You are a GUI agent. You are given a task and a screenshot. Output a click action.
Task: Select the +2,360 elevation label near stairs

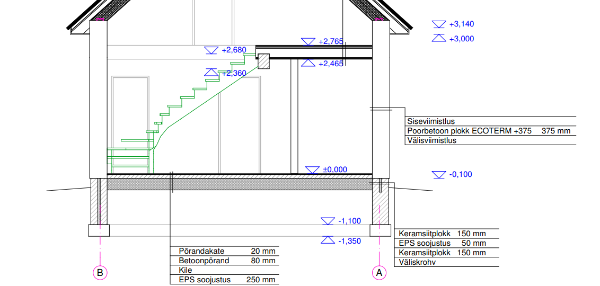[234, 73]
